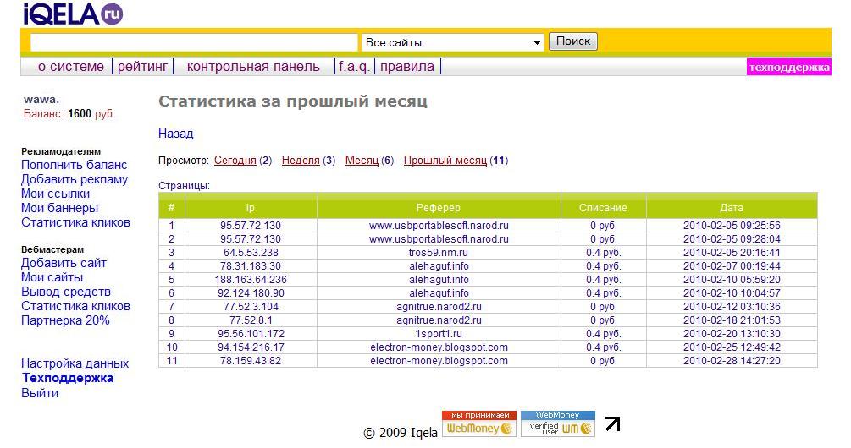
Task: Click 'Выйти' to log out
Action: (x=40, y=393)
